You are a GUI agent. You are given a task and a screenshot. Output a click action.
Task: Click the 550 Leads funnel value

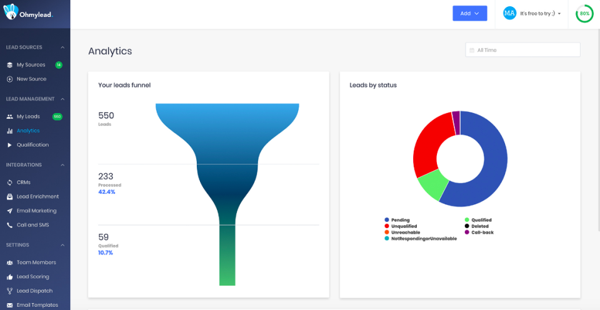tap(106, 116)
